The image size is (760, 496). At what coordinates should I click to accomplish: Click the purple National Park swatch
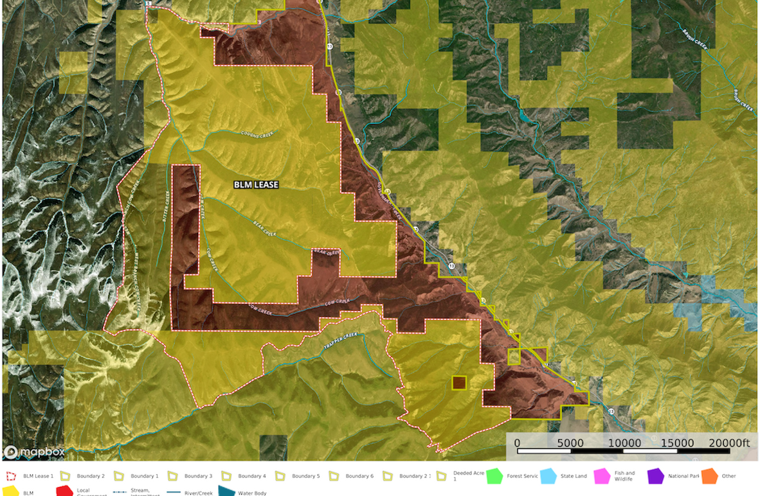pos(655,476)
